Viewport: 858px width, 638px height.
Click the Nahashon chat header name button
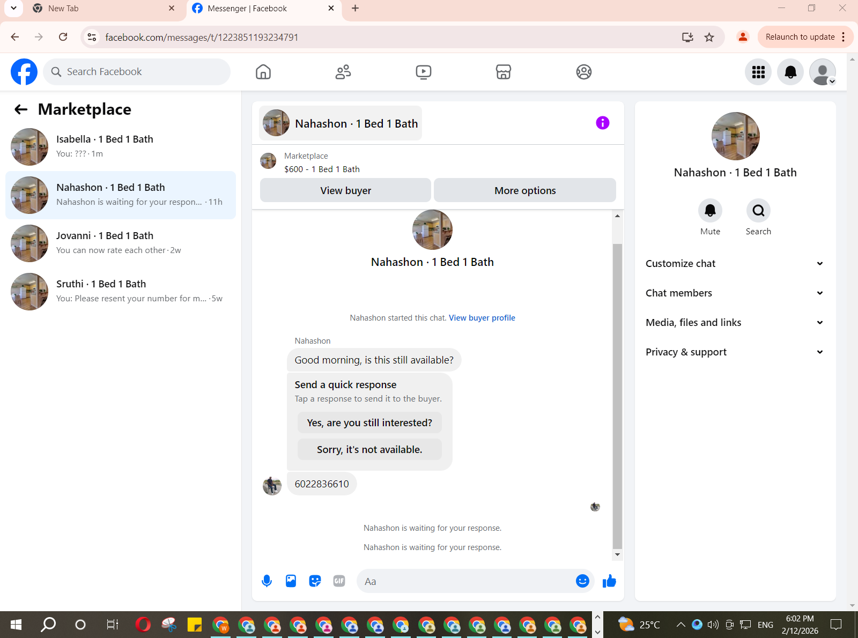341,123
